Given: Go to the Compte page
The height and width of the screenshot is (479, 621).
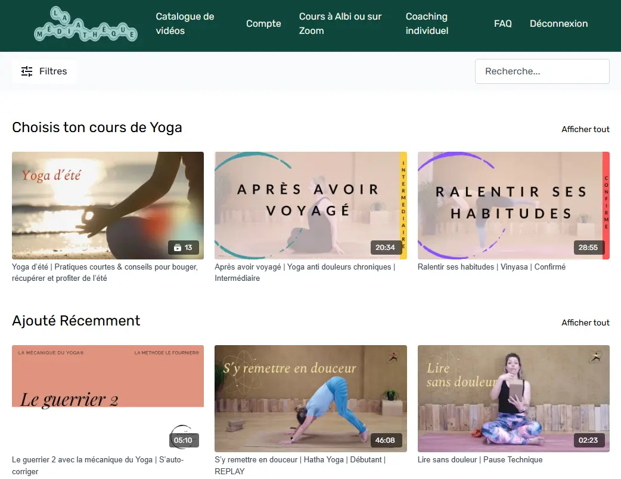Looking at the screenshot, I should click(x=263, y=23).
